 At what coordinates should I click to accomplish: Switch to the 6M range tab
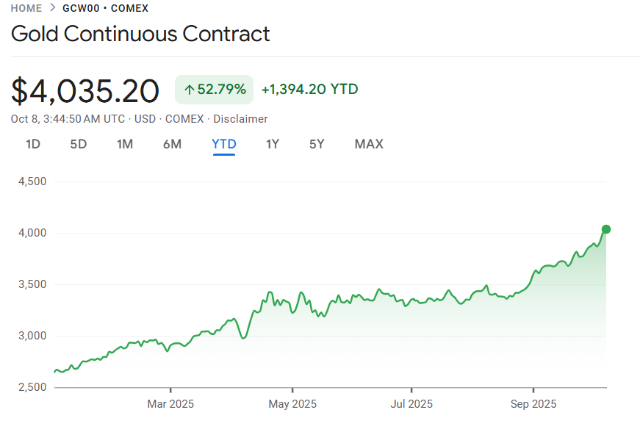pyautogui.click(x=172, y=144)
